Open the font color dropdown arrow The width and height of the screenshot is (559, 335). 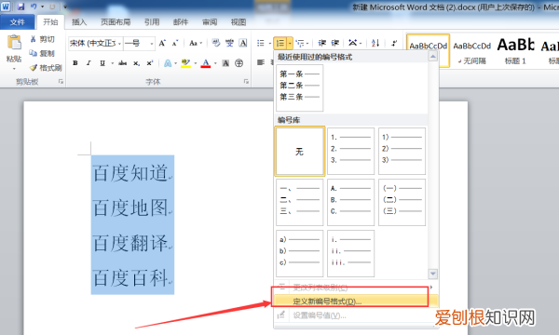click(215, 63)
